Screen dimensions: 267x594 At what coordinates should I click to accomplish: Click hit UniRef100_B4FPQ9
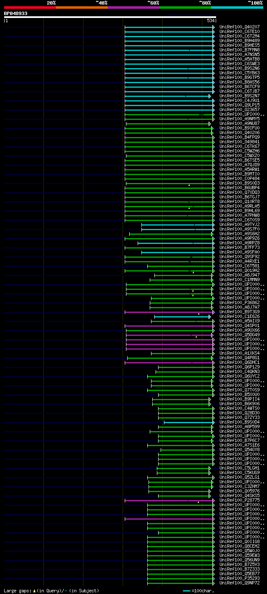pyautogui.click(x=239, y=137)
